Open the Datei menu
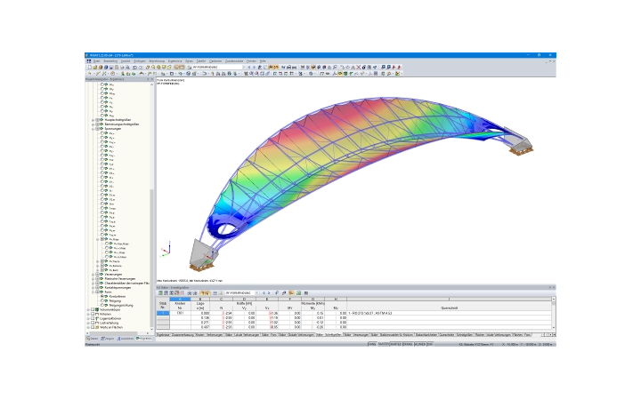 tap(96, 60)
